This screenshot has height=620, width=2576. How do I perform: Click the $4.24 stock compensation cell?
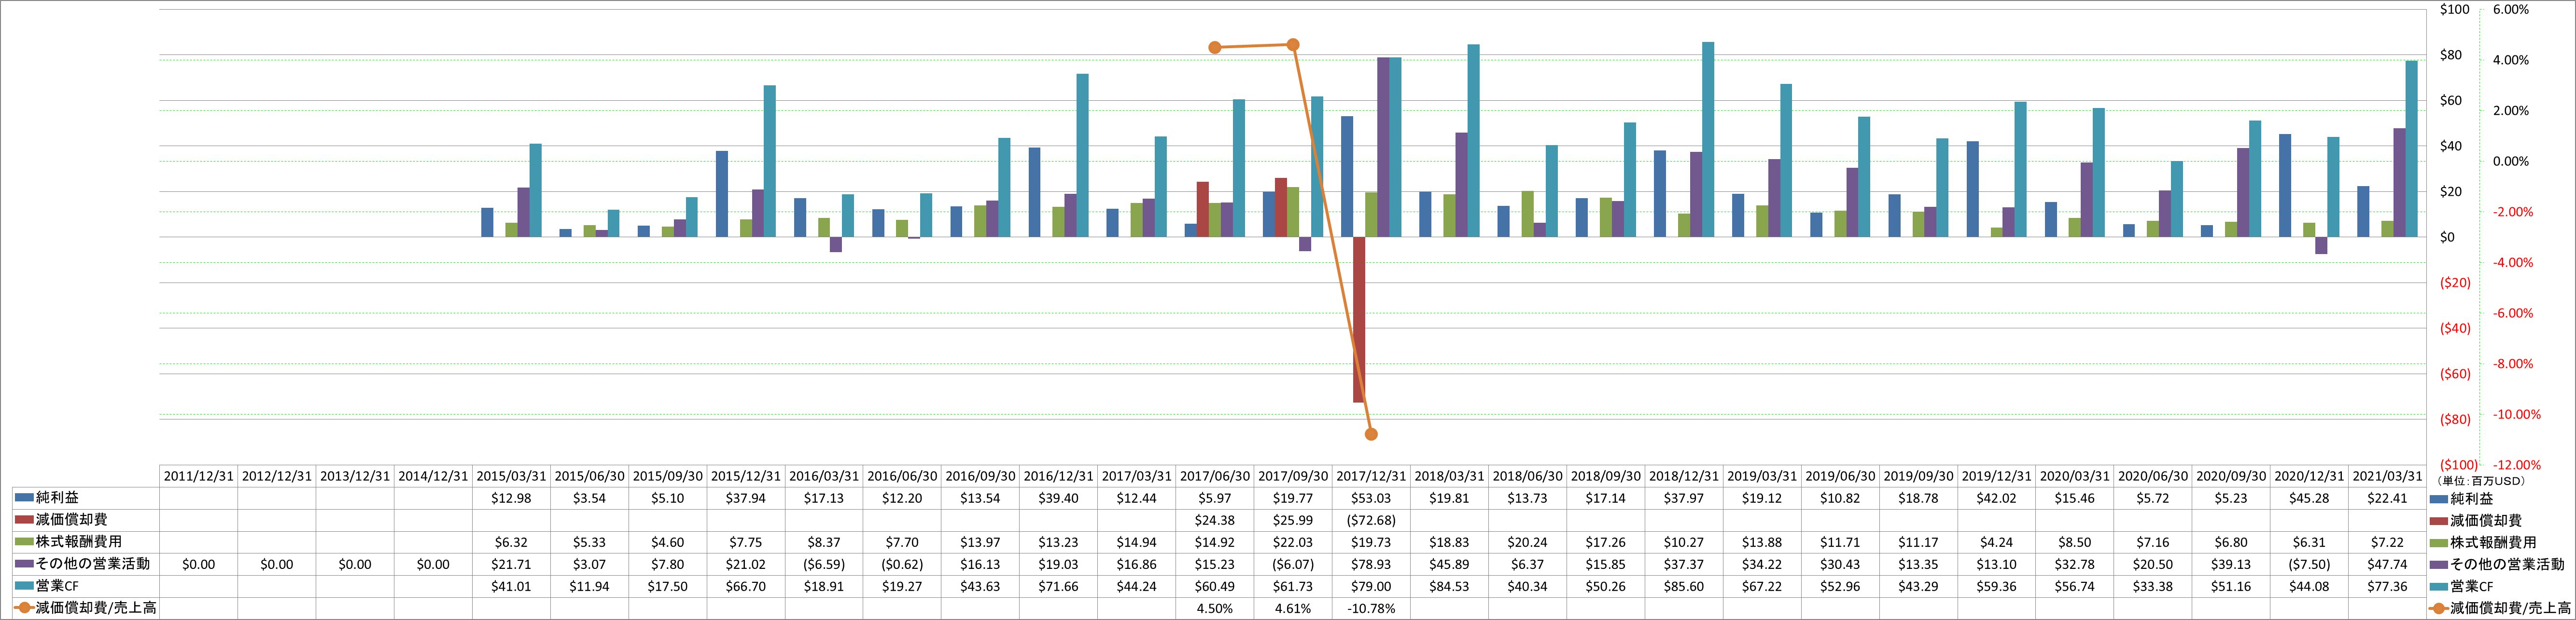tap(1996, 542)
